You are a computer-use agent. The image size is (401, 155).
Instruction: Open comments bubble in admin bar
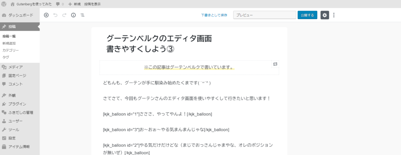(x=58, y=4)
